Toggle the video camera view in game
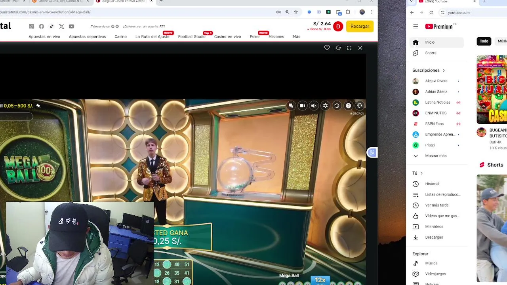The image size is (507, 285). (302, 106)
